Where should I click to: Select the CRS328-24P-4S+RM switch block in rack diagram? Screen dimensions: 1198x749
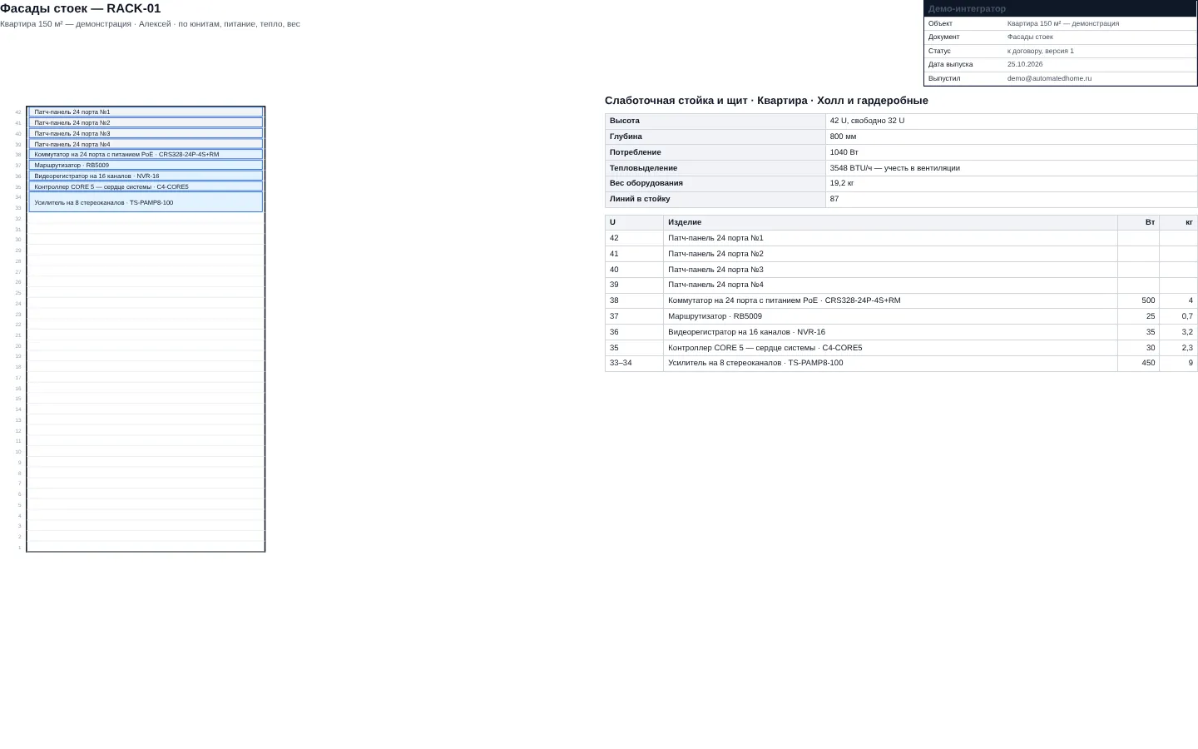(x=146, y=154)
